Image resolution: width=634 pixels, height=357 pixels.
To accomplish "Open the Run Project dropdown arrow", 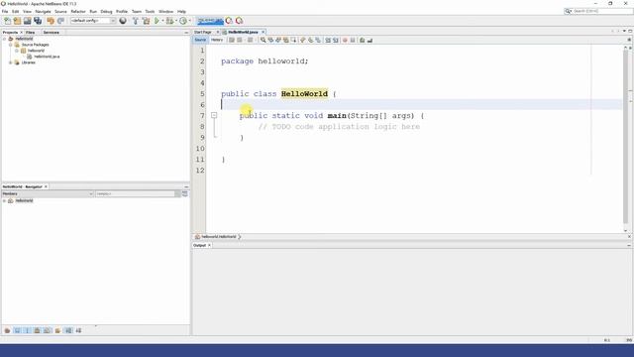I will click(x=162, y=21).
